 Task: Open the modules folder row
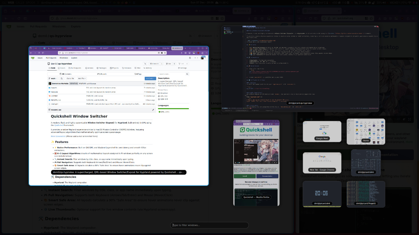pyautogui.click(x=102, y=92)
